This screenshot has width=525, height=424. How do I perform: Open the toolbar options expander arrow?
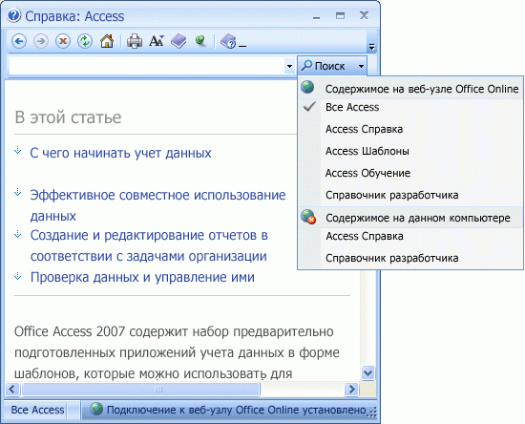point(371,47)
